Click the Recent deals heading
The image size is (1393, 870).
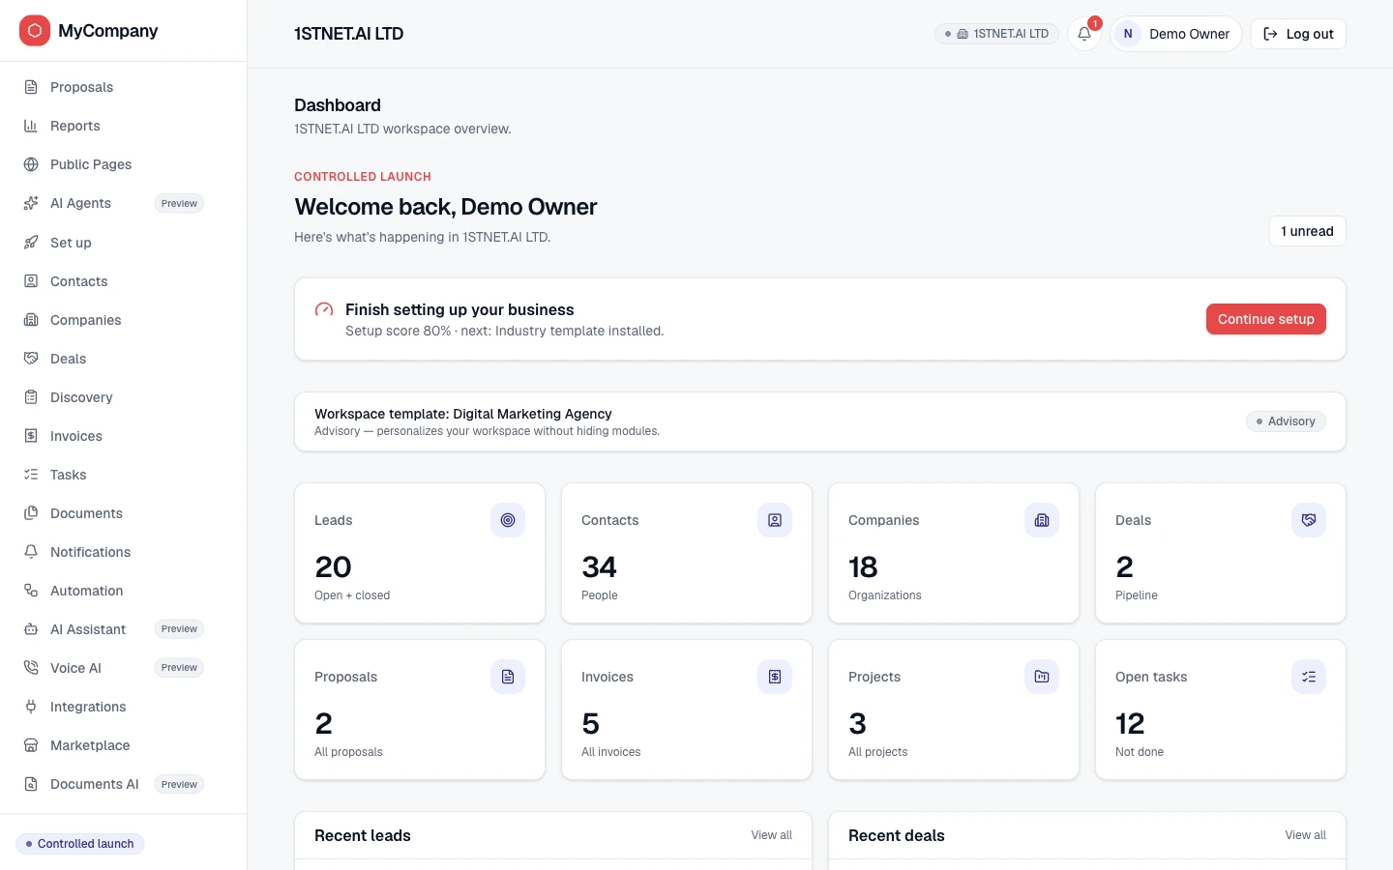(897, 835)
